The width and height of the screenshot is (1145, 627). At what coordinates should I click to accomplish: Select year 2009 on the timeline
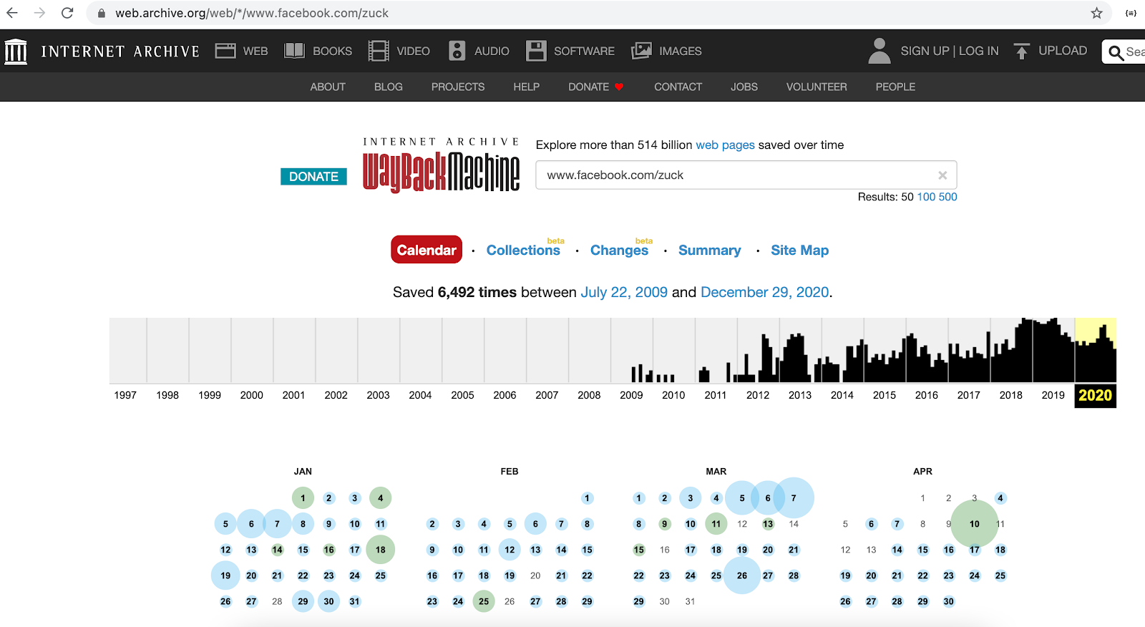631,395
